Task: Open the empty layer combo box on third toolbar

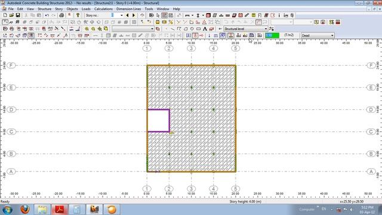Action: (x=133, y=29)
